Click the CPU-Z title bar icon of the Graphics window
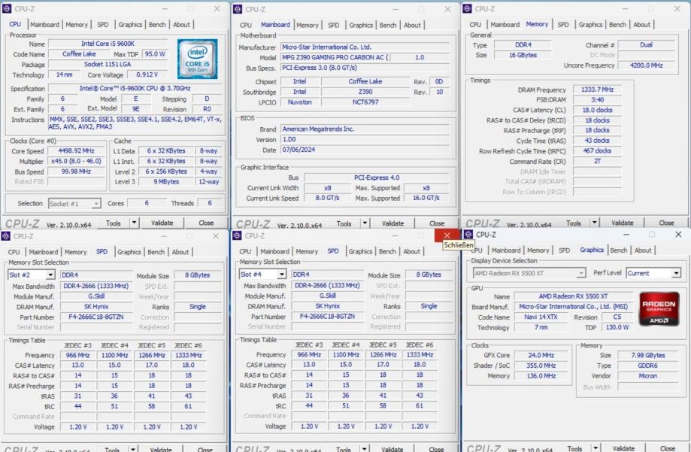Viewport: 691px width, 452px height. tap(468, 234)
